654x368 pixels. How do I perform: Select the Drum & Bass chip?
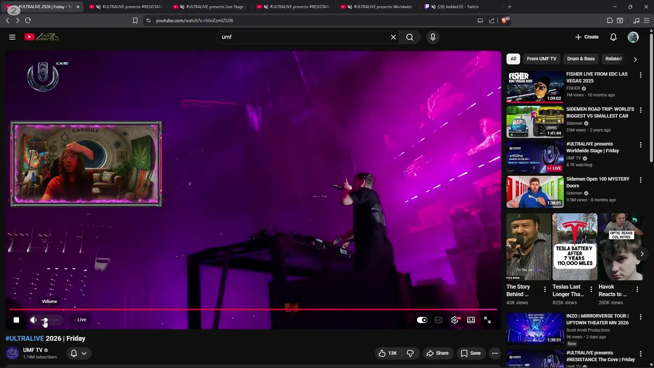tap(581, 59)
